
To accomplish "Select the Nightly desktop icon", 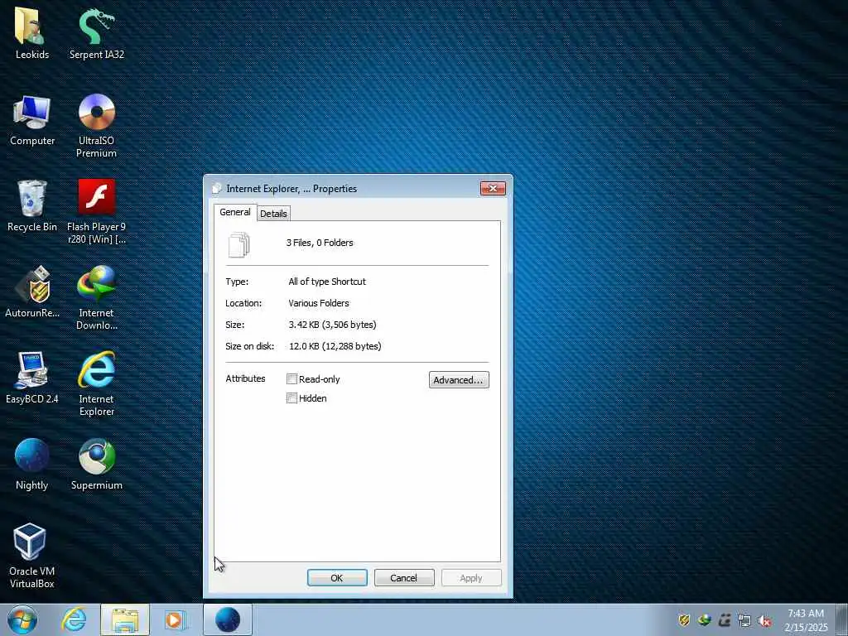I will click(32, 464).
